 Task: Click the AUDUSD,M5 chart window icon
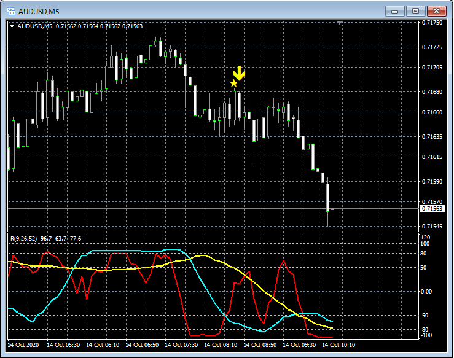[x=11, y=11]
